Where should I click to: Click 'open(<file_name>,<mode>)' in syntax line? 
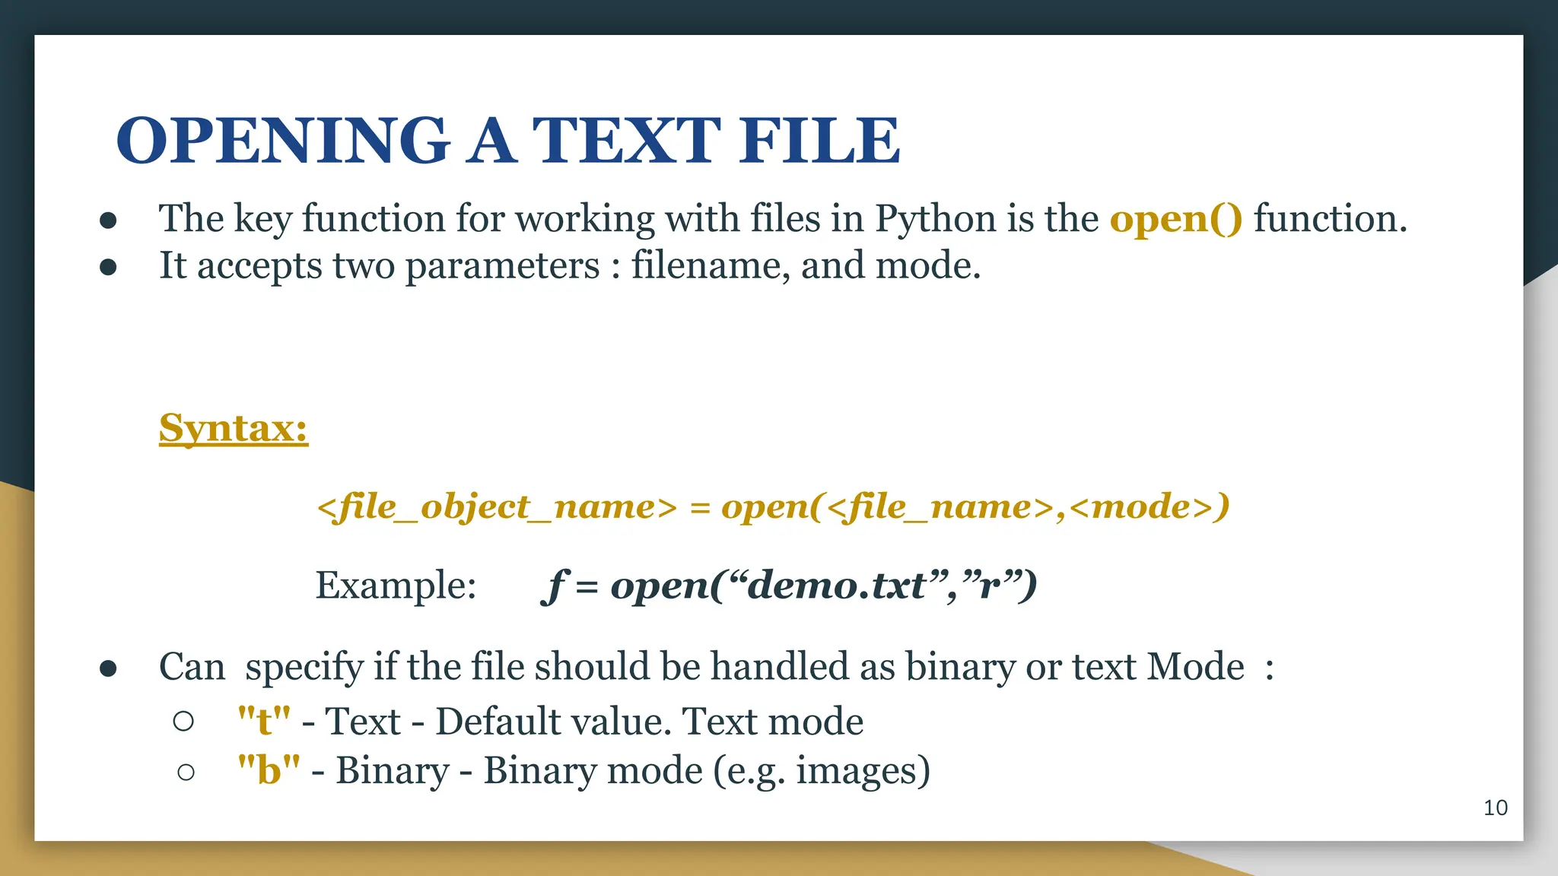pos(975,507)
